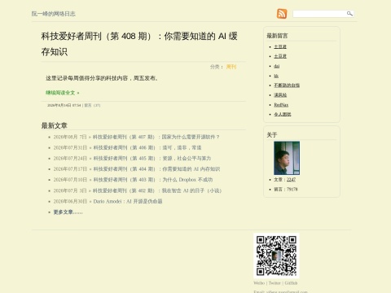Click the author portrait photo

click(287, 158)
